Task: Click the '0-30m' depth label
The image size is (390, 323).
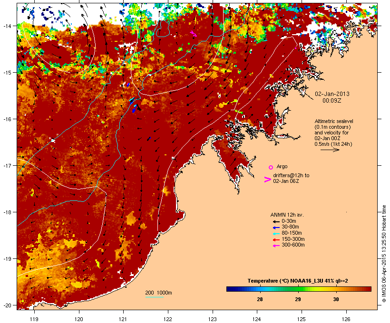Action: (x=289, y=221)
